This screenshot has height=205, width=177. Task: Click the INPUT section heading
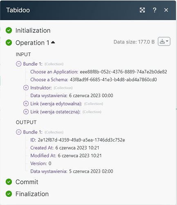click(23, 55)
